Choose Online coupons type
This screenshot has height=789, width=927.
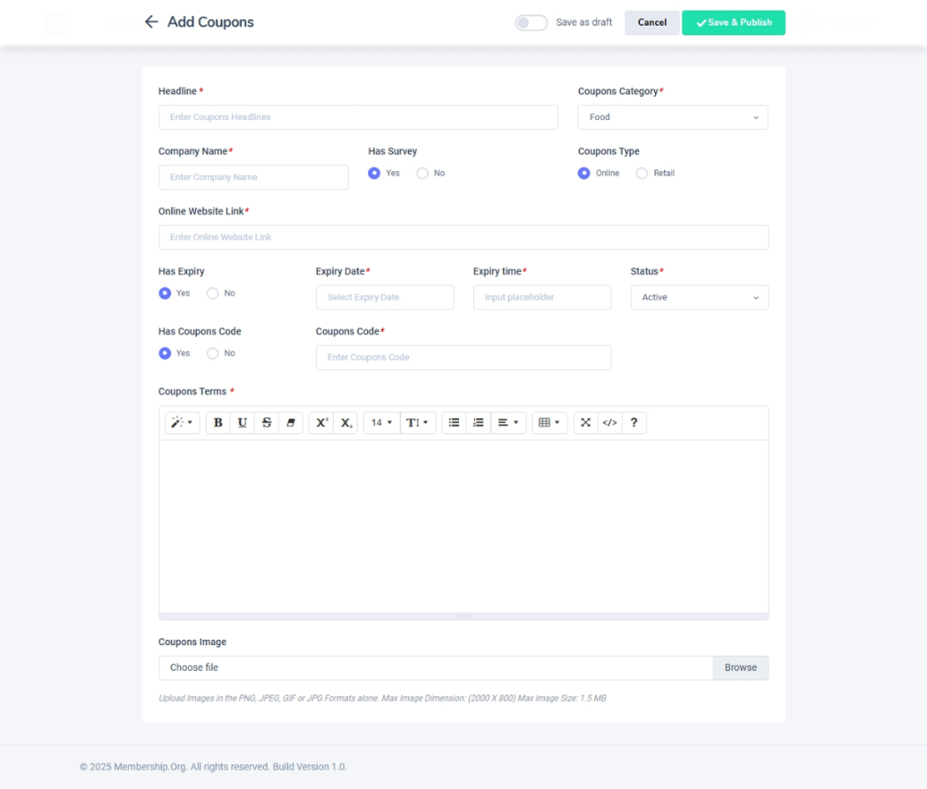pyautogui.click(x=584, y=173)
